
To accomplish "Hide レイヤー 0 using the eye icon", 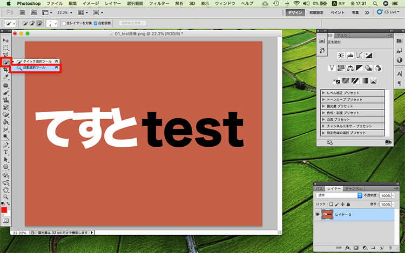I will click(x=318, y=214).
